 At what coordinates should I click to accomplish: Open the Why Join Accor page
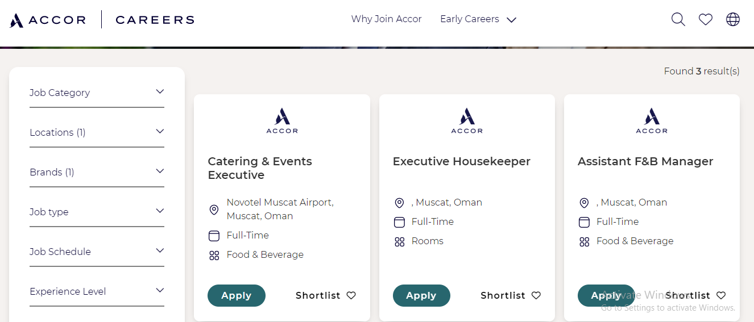(x=386, y=19)
